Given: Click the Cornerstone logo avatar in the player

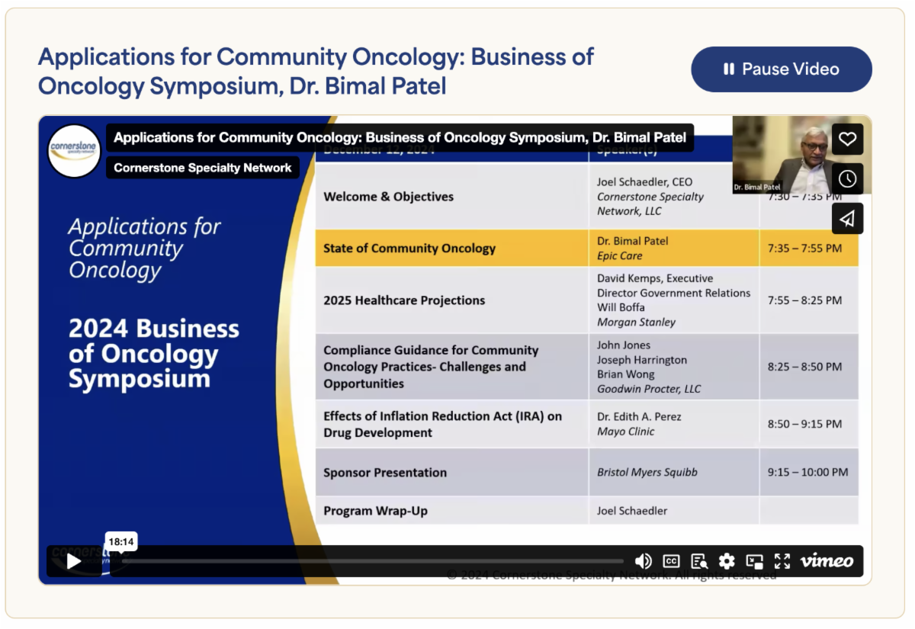Looking at the screenshot, I should click(x=74, y=151).
